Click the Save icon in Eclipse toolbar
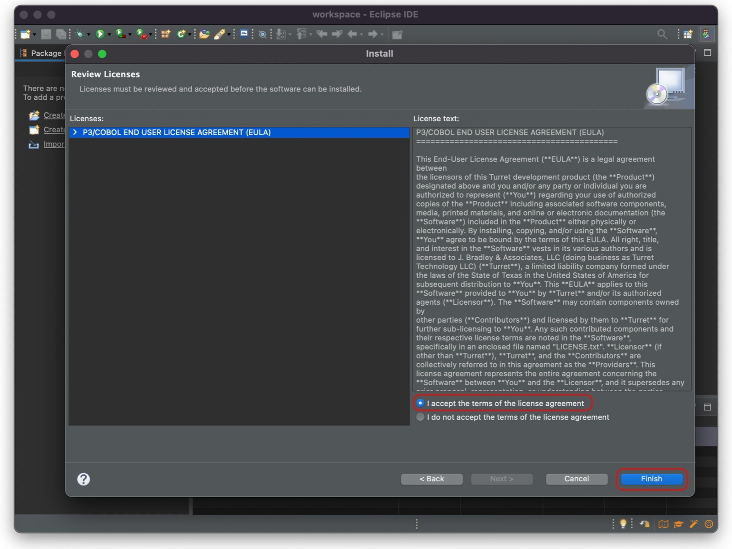 point(46,34)
